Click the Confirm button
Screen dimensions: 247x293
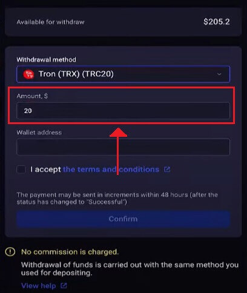click(123, 219)
